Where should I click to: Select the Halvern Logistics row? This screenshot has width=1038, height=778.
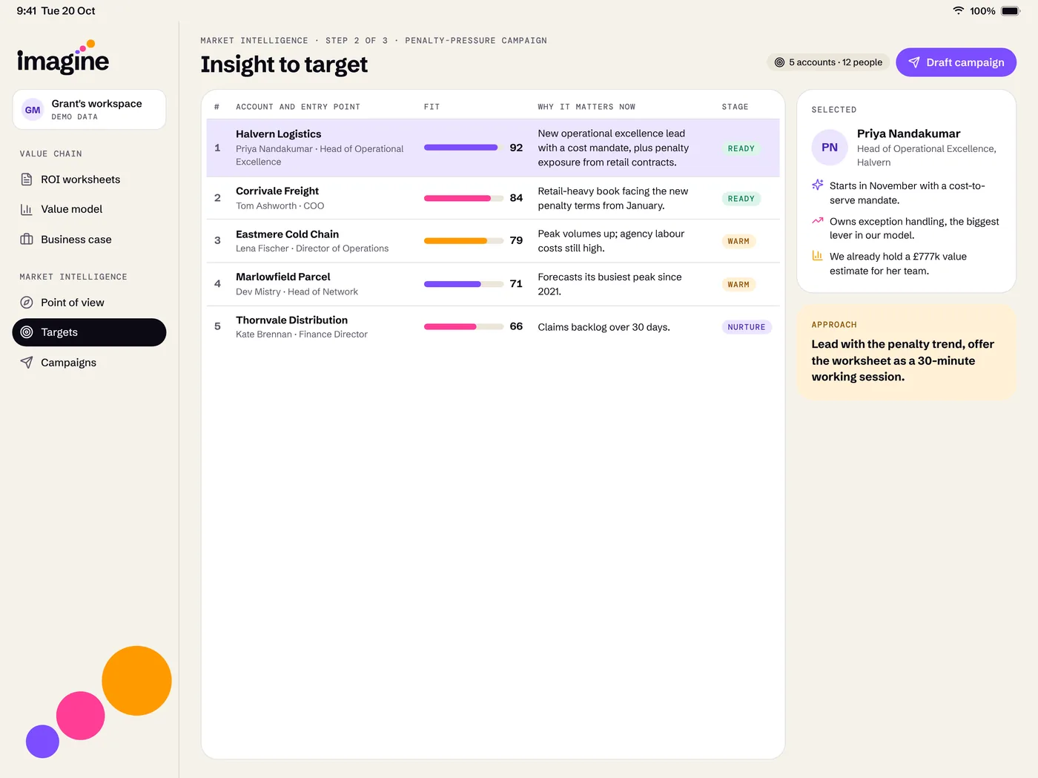[493, 148]
